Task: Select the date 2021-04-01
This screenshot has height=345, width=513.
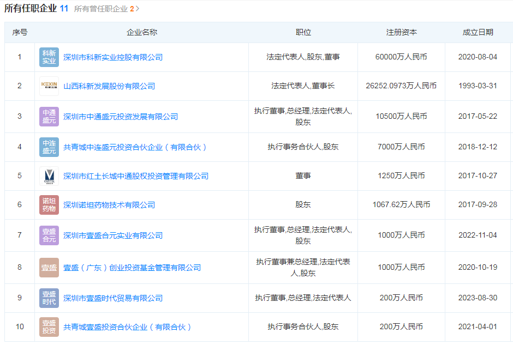Action: 478,326
